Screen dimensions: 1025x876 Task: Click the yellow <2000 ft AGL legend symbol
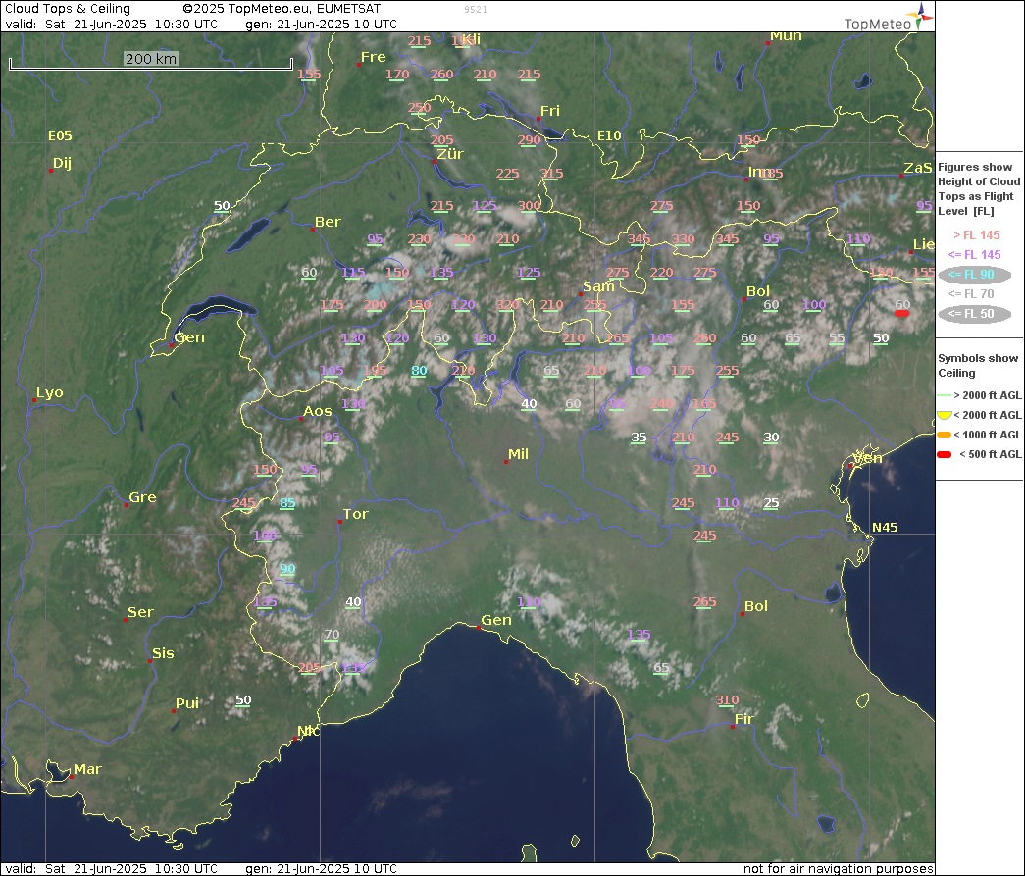tap(944, 415)
